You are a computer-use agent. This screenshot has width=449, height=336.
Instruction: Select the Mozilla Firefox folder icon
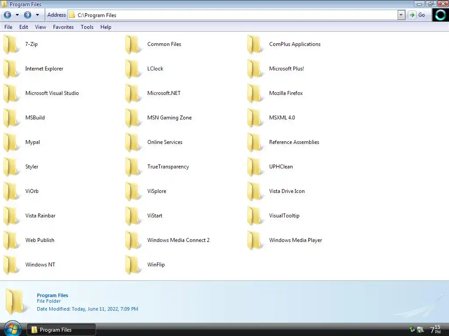(x=255, y=94)
